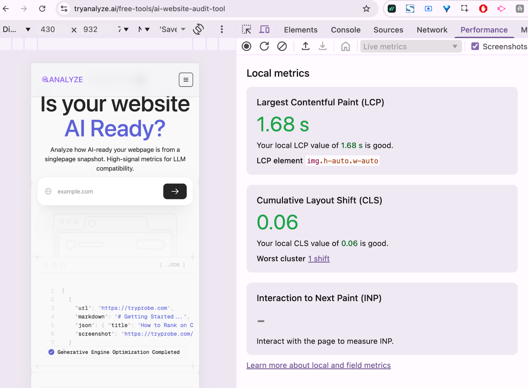Toggle the device toolbar icon
This screenshot has width=528, height=388.
tap(264, 29)
